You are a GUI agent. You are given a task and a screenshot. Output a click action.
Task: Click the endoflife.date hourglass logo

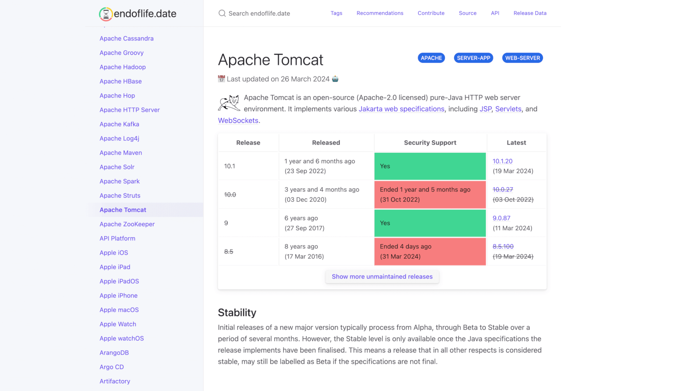pos(106,14)
